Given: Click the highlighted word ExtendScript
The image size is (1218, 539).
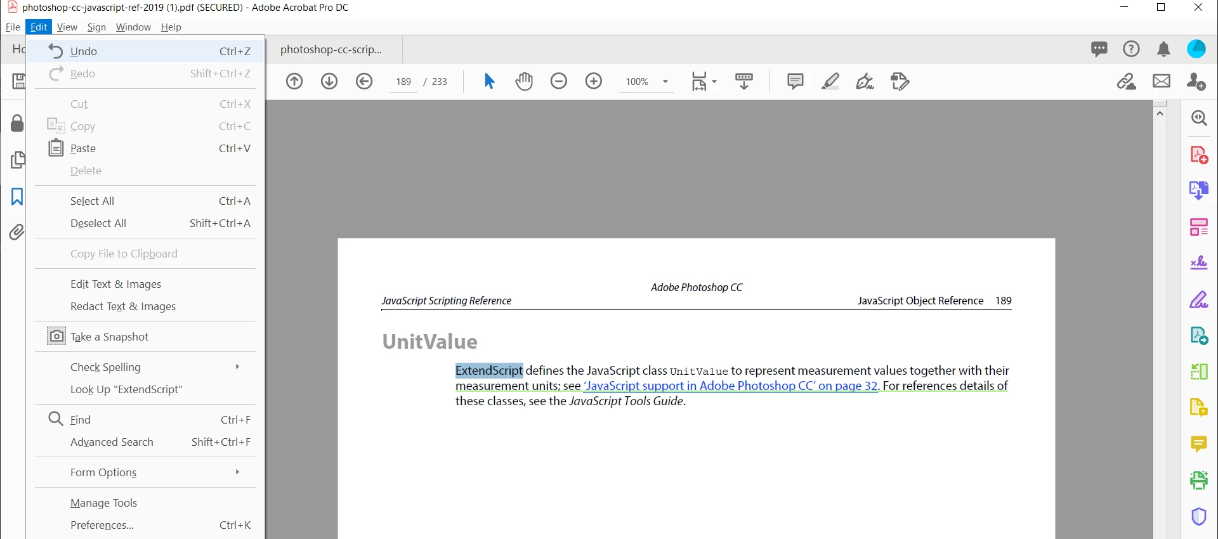Looking at the screenshot, I should click(x=489, y=370).
